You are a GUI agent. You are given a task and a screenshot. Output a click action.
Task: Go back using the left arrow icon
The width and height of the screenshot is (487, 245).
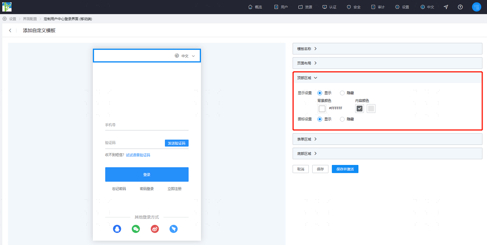pos(10,30)
